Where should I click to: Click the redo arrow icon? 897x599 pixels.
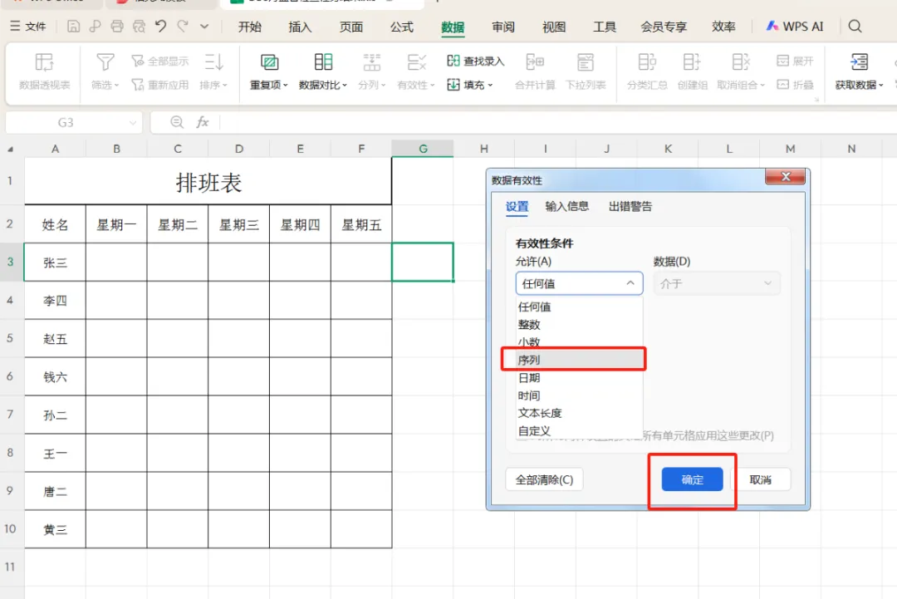pyautogui.click(x=183, y=27)
